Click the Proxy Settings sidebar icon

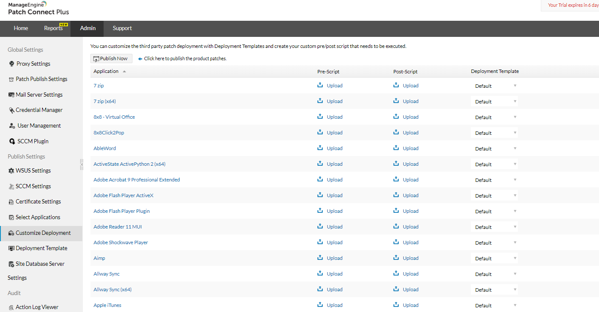click(11, 64)
